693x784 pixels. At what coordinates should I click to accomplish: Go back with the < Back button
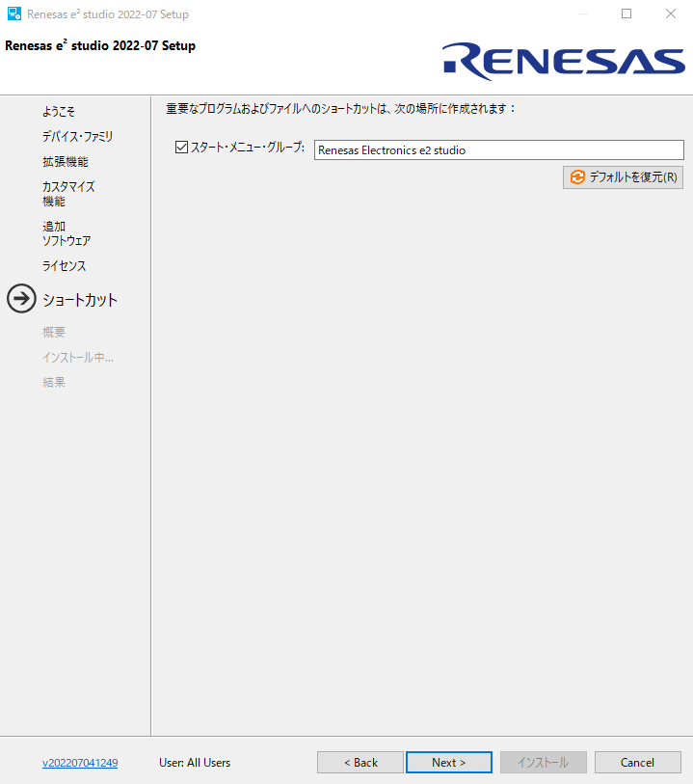(x=360, y=763)
